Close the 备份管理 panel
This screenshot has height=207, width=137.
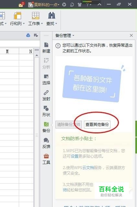(x=131, y=35)
